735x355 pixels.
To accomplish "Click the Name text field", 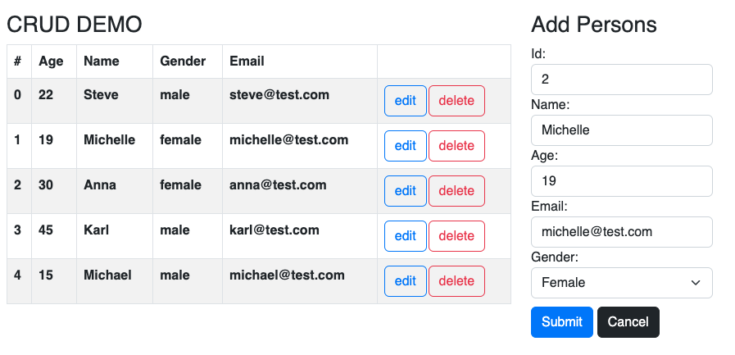I will pos(621,130).
